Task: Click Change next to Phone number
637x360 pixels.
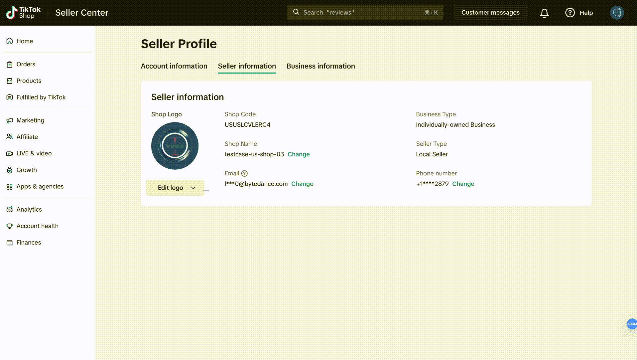Action: point(463,184)
